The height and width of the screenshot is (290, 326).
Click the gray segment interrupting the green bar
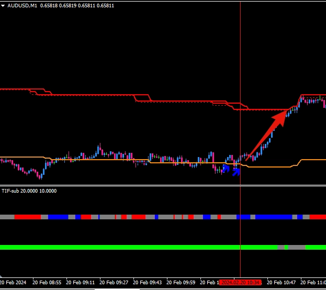point(297,247)
